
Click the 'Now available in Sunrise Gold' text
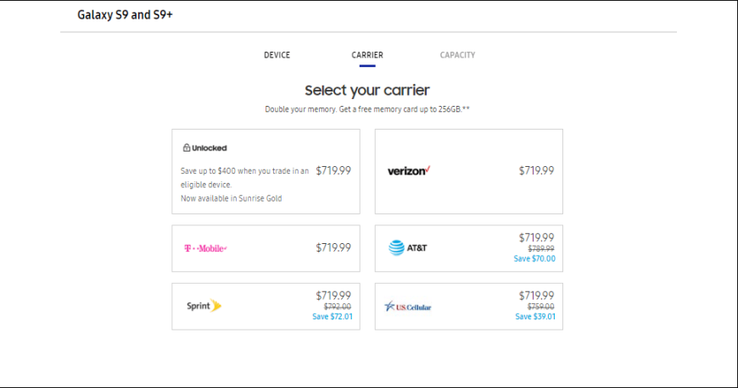[x=231, y=198]
